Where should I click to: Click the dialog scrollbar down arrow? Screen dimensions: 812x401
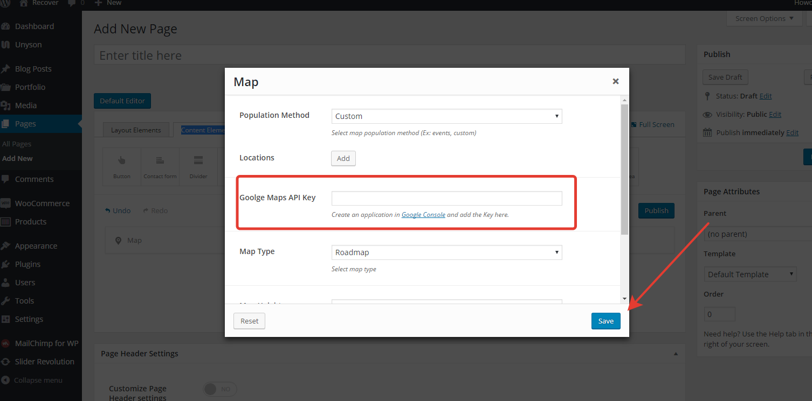coord(624,299)
